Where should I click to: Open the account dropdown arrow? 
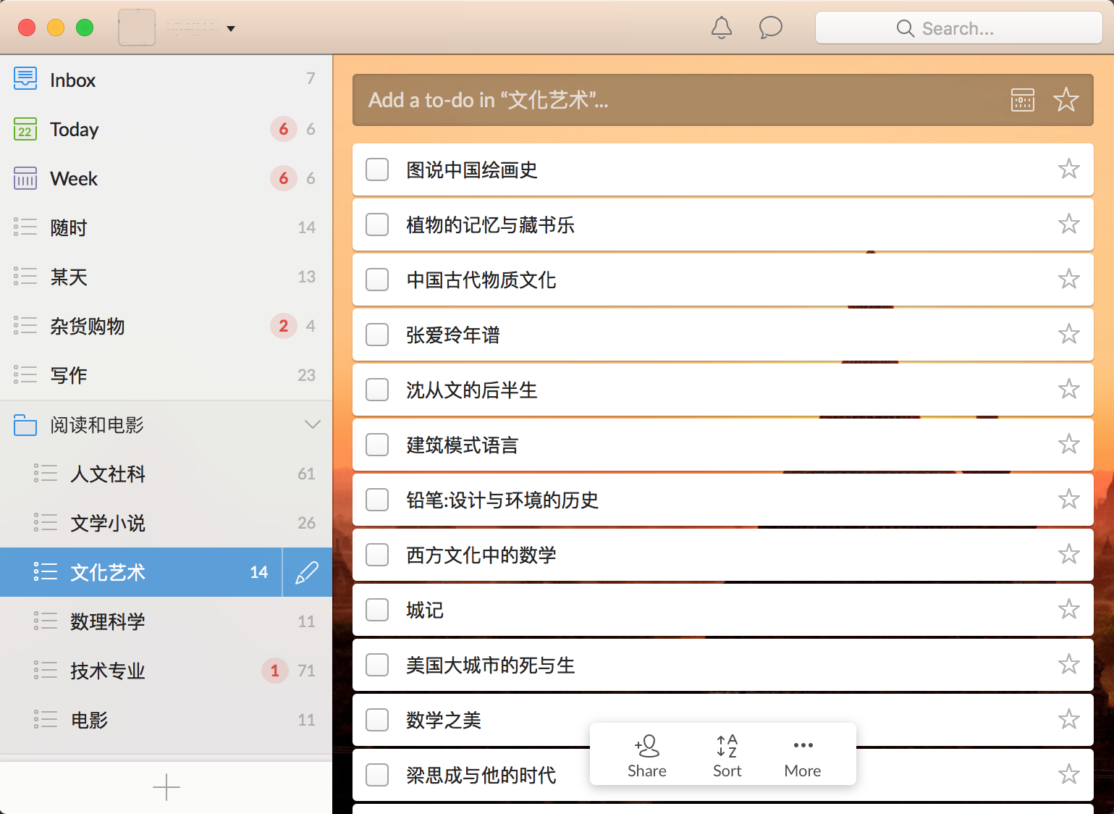click(x=231, y=29)
